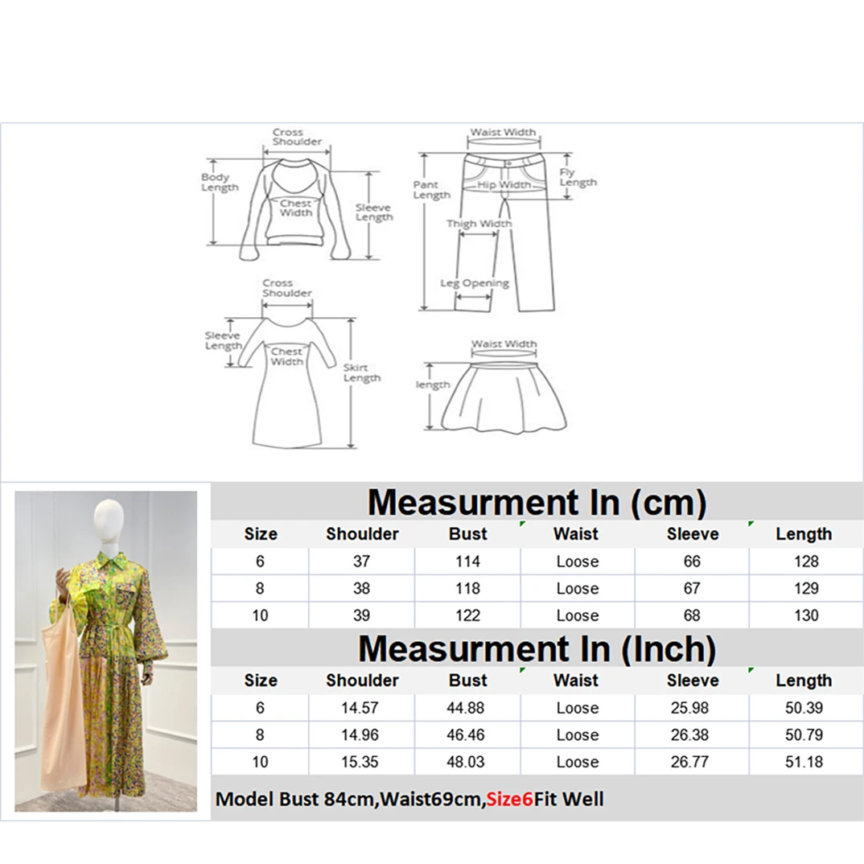The width and height of the screenshot is (864, 864).
Task: Click the red 'Size6' text
Action: 510,800
